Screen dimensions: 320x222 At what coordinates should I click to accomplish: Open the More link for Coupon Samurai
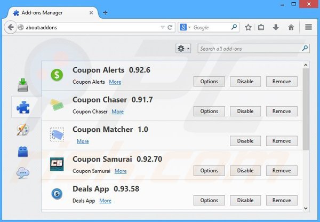click(121, 171)
